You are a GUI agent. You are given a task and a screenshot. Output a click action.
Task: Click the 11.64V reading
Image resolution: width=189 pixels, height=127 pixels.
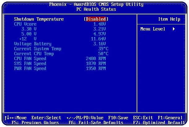click(x=98, y=39)
